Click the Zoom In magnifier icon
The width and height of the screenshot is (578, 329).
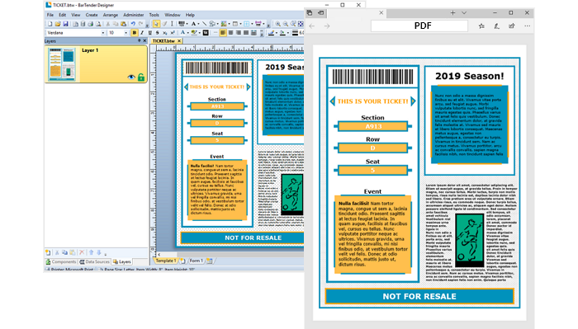278,24
